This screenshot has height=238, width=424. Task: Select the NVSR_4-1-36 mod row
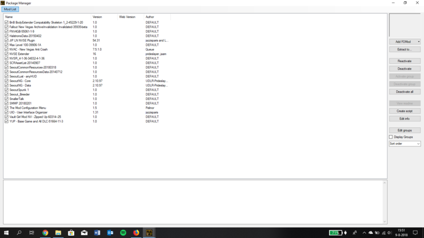pos(27,58)
